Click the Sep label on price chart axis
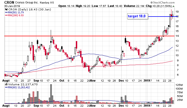 click(36, 81)
